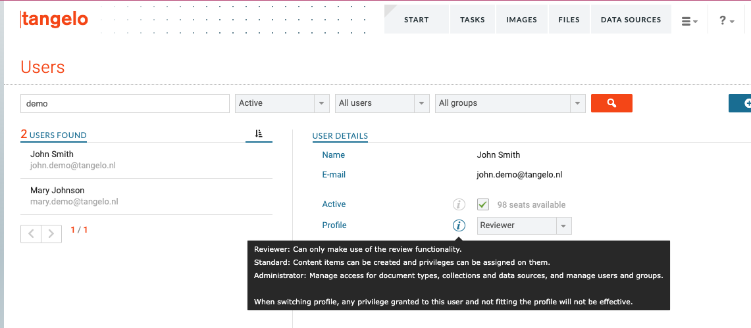Open the question mark help menu
The height and width of the screenshot is (328, 751).
coord(727,20)
